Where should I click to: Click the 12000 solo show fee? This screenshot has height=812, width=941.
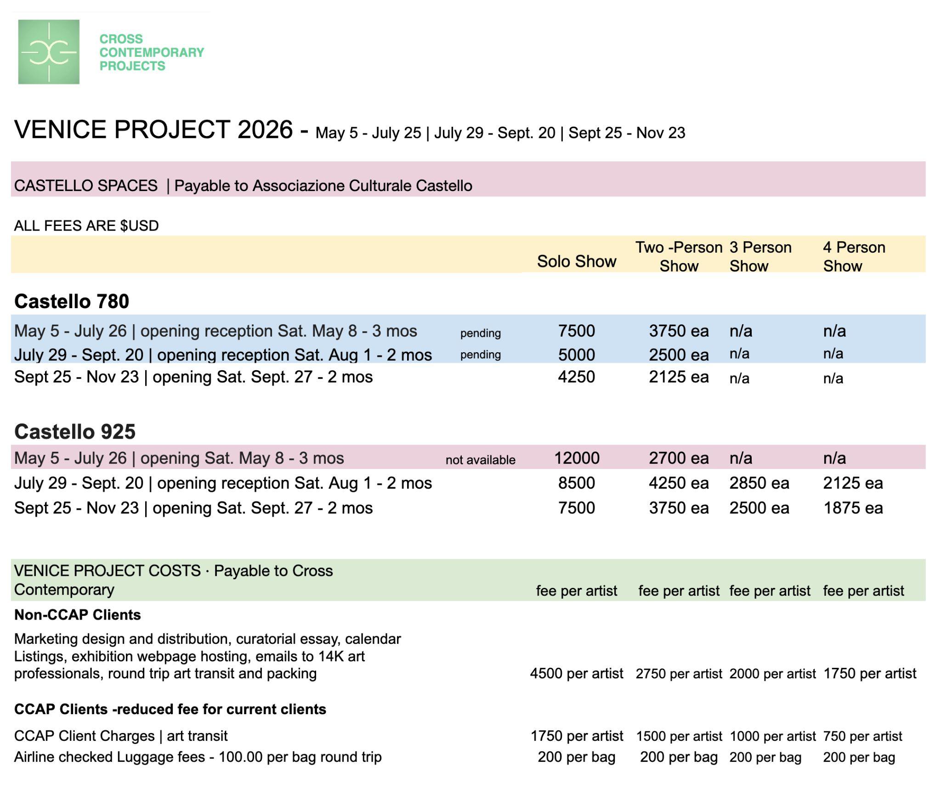click(x=576, y=458)
